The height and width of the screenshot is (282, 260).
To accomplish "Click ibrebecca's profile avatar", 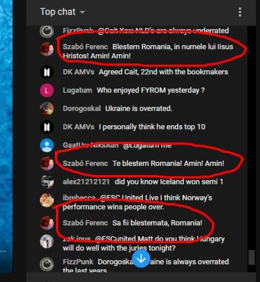I will pyautogui.click(x=47, y=200).
